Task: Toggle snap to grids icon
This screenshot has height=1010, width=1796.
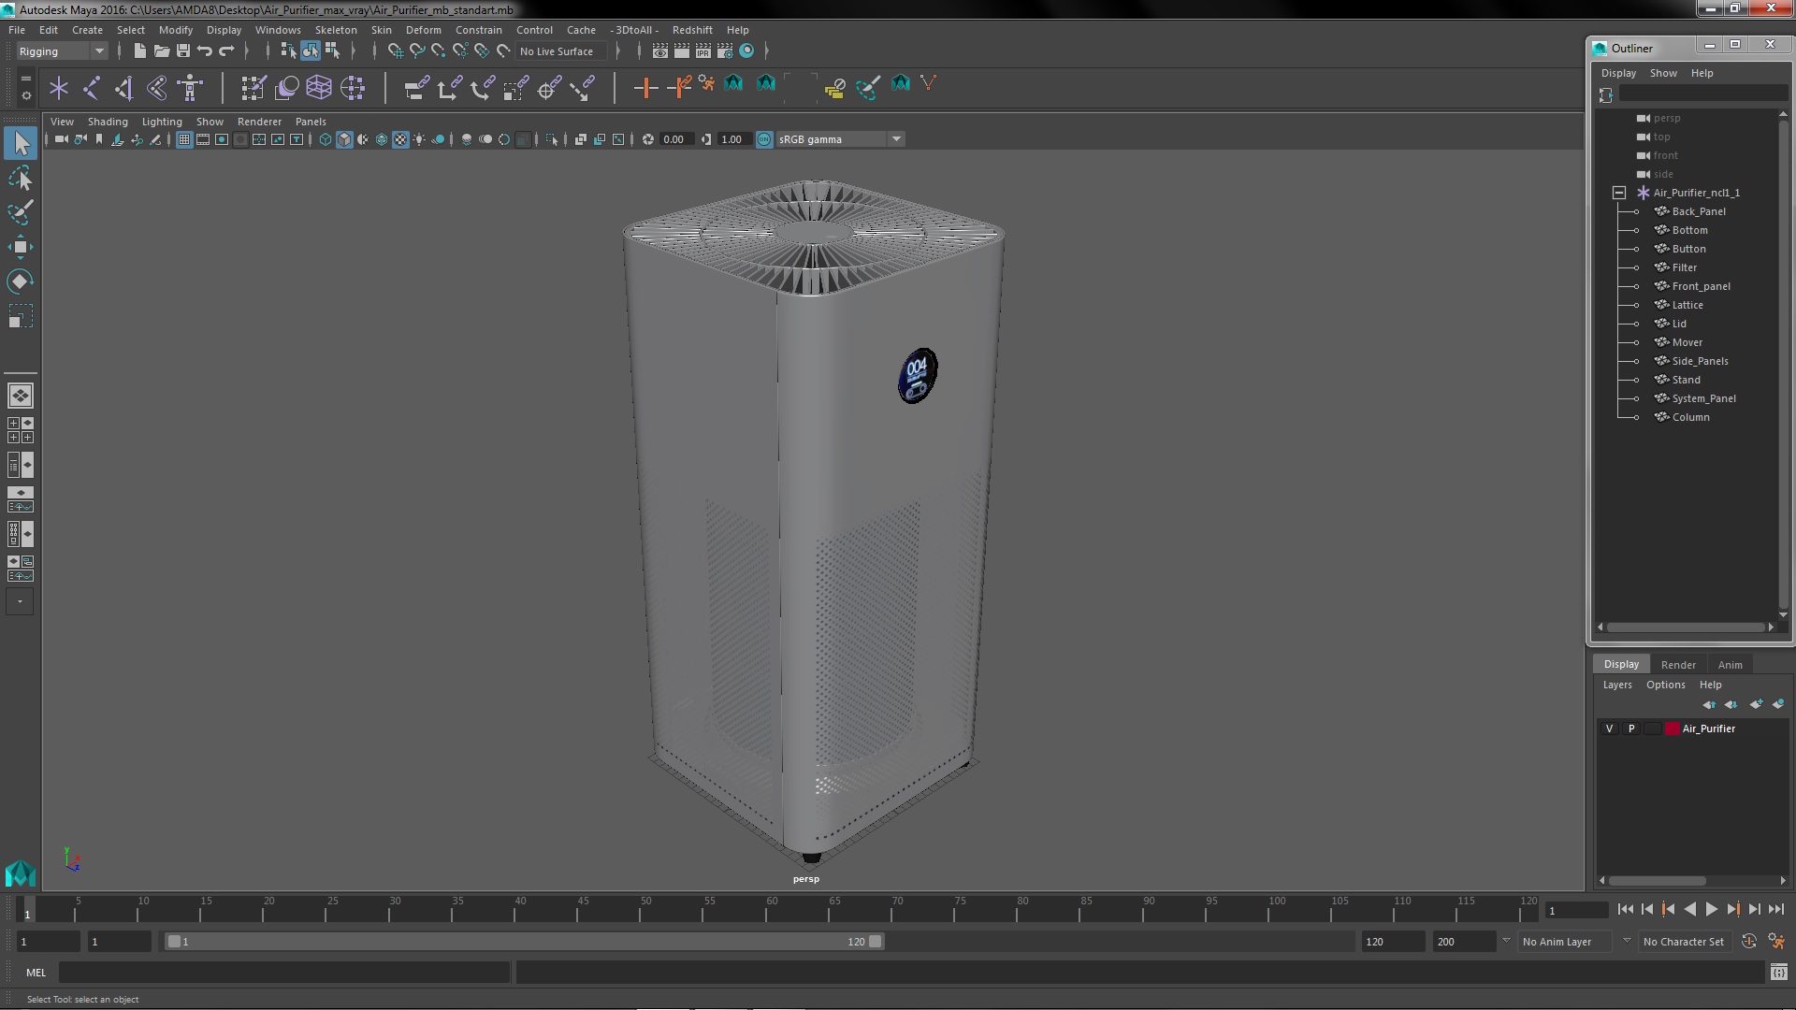Action: 396,50
